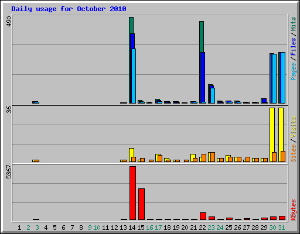Click green day 2 on the x-axis

point(28,228)
